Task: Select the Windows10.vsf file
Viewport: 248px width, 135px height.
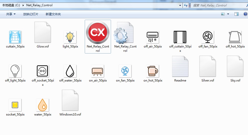Action: click(70, 101)
